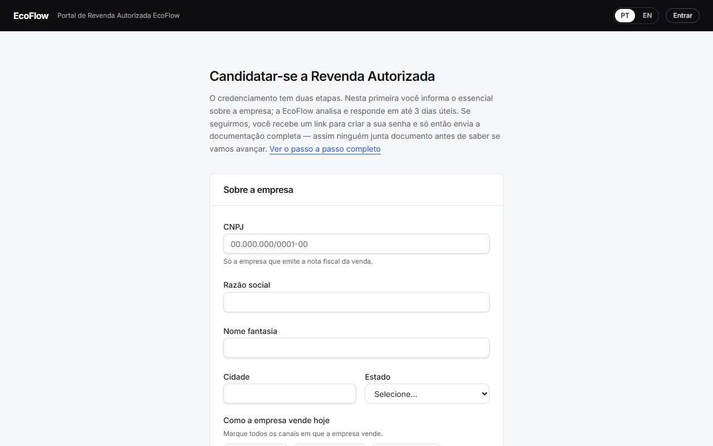This screenshot has height=446, width=713.
Task: Click the Nome fantasia field
Action: (356, 348)
